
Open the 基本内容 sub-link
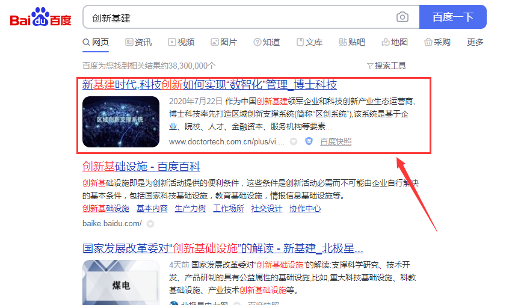pos(152,208)
